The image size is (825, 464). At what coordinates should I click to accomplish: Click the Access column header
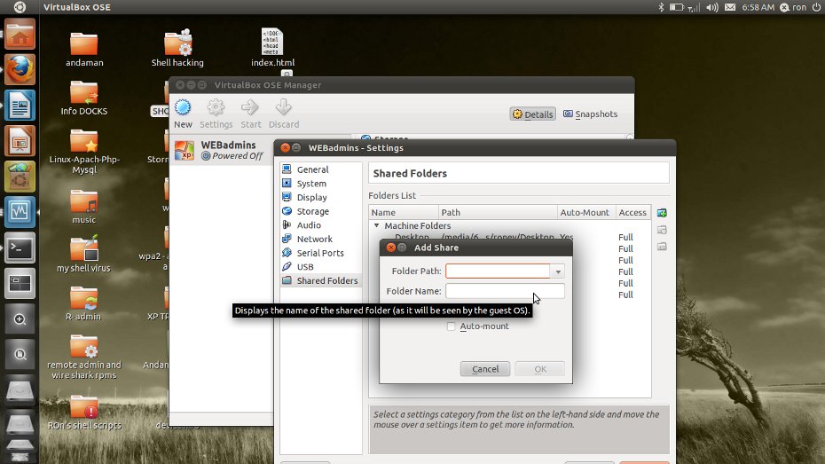tap(633, 212)
